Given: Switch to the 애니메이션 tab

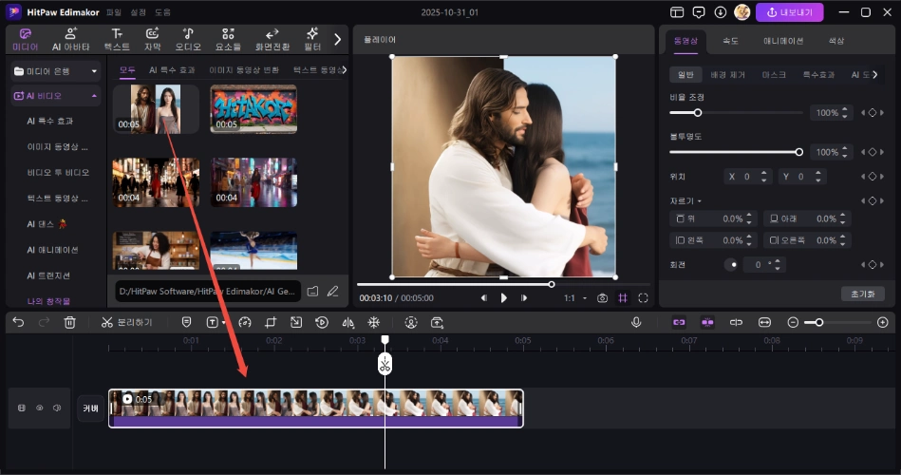Looking at the screenshot, I should point(783,41).
